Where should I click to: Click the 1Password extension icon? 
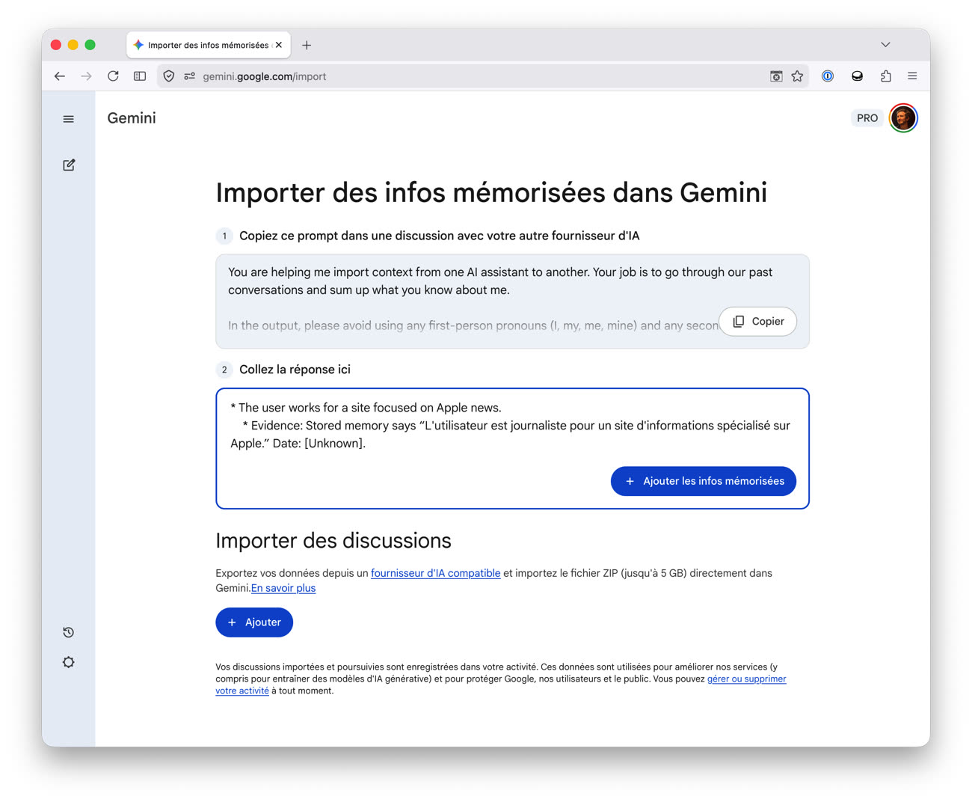pyautogui.click(x=828, y=76)
